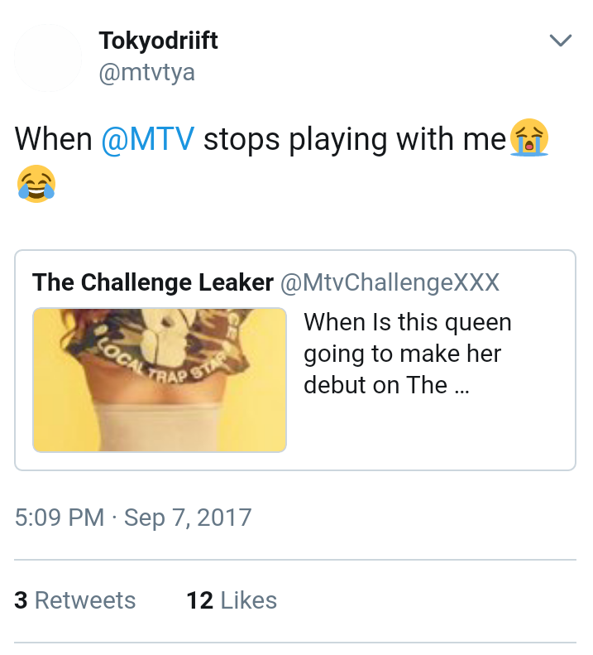Screen dimensions: 593x655
Task: Follow the @MTV mention link
Action: (x=148, y=139)
